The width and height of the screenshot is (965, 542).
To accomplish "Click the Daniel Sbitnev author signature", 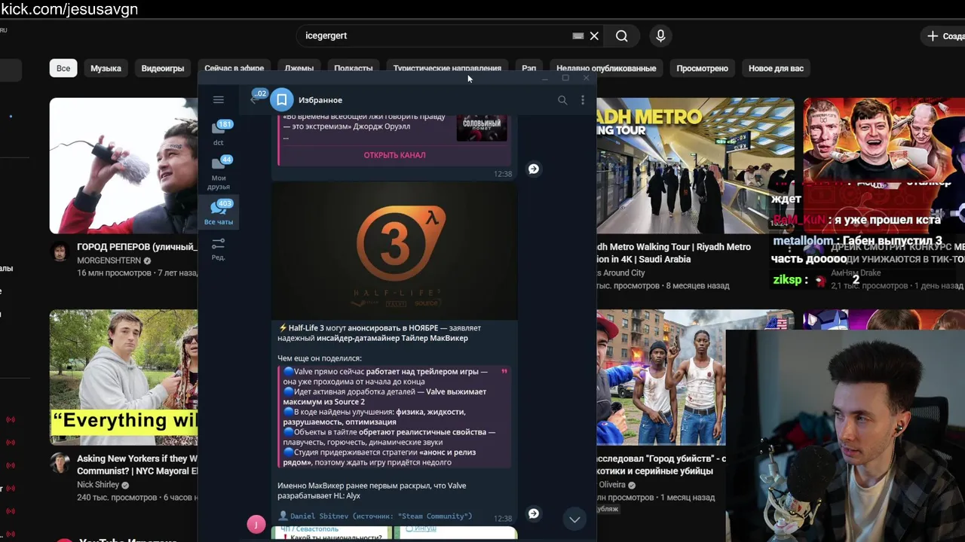I will (375, 516).
